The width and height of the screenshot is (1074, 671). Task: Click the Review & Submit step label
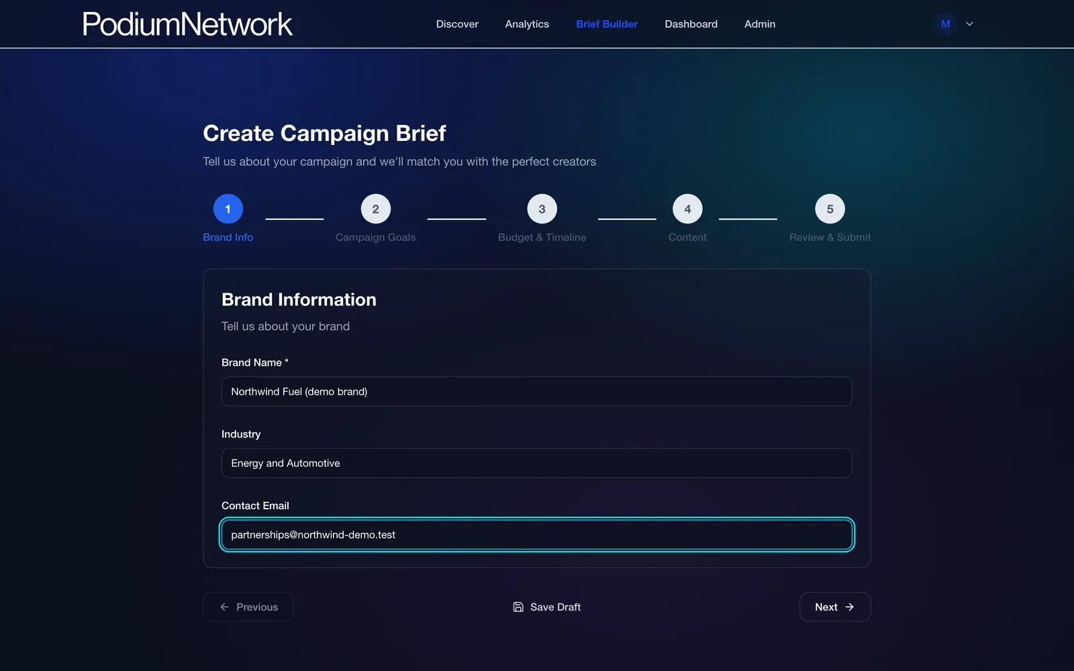point(830,238)
